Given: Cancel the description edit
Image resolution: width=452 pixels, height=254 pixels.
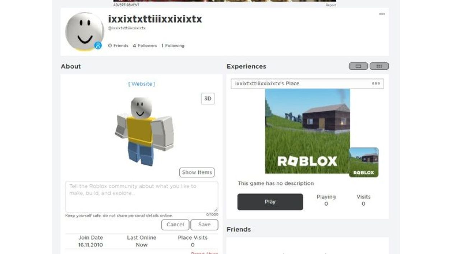Looking at the screenshot, I should (x=175, y=225).
